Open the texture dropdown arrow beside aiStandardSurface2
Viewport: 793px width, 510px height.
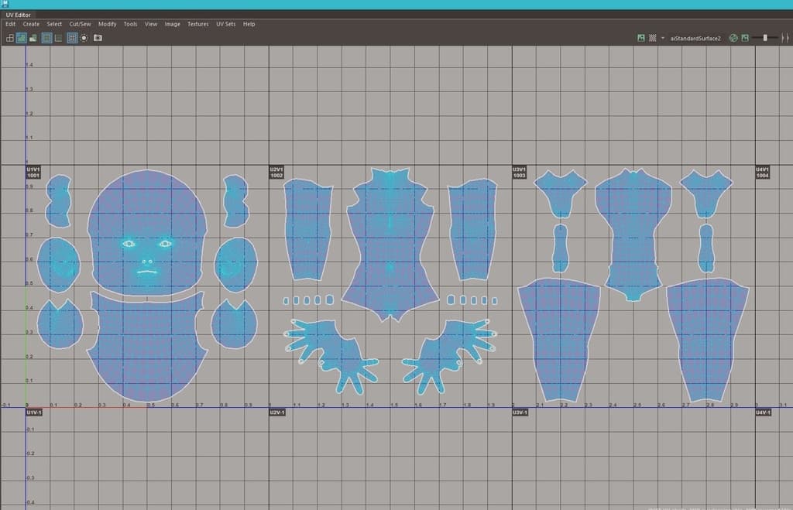[x=663, y=38]
